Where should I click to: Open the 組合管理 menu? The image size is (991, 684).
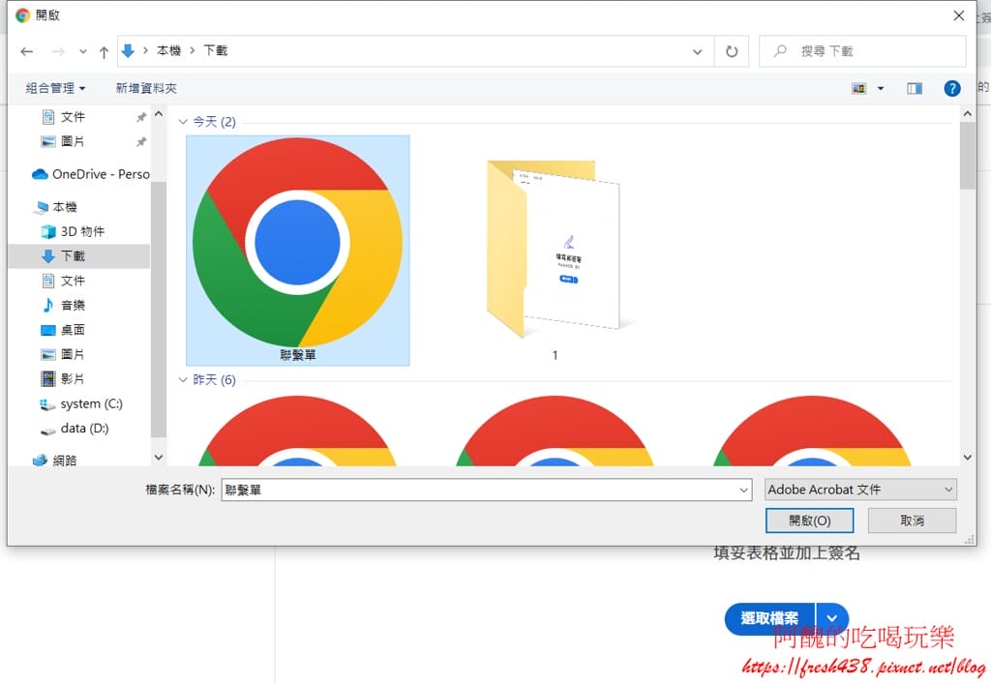tap(55, 88)
